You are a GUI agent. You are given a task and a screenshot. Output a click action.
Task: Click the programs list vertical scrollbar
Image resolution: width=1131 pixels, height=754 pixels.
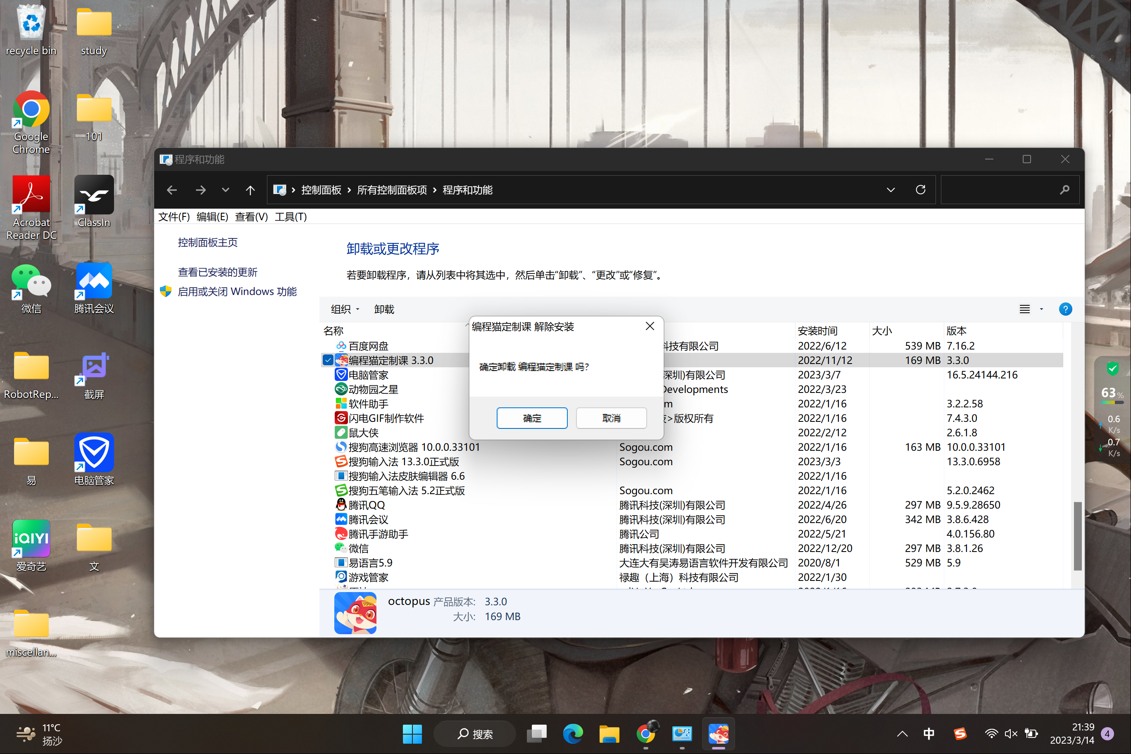tap(1078, 536)
